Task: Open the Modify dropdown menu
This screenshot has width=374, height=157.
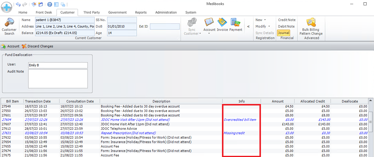Action: point(262,26)
